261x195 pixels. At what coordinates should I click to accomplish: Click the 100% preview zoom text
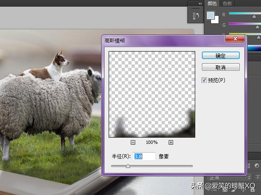152,142
